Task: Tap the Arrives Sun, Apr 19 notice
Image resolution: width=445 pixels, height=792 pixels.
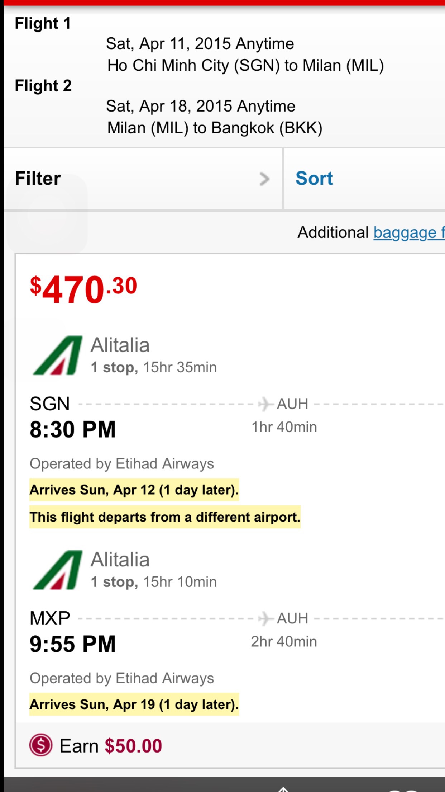Action: point(134,704)
